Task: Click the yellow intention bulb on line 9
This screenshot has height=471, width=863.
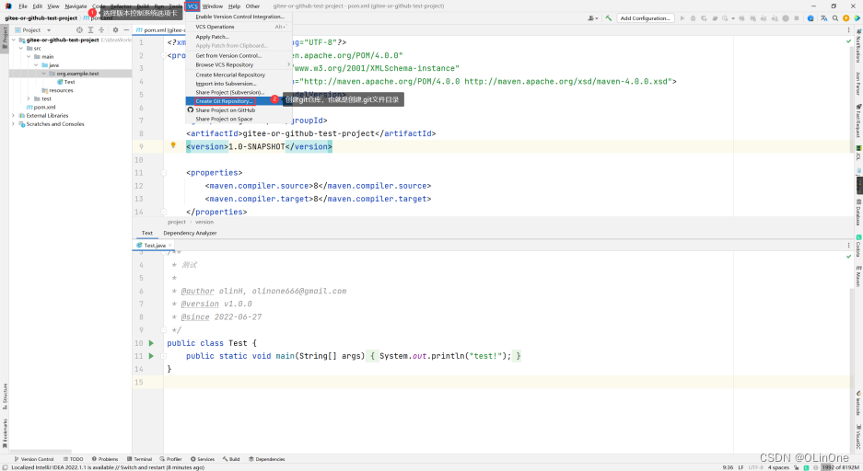Action: [173, 145]
